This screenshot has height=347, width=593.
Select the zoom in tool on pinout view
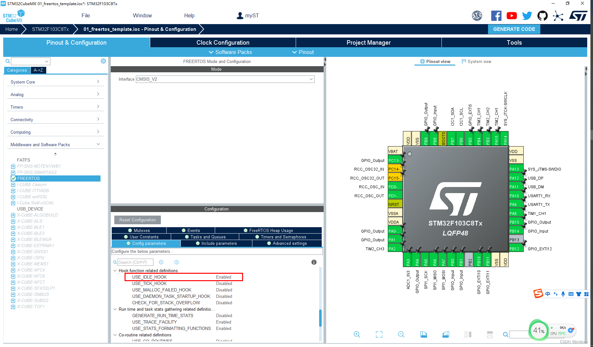coord(357,334)
